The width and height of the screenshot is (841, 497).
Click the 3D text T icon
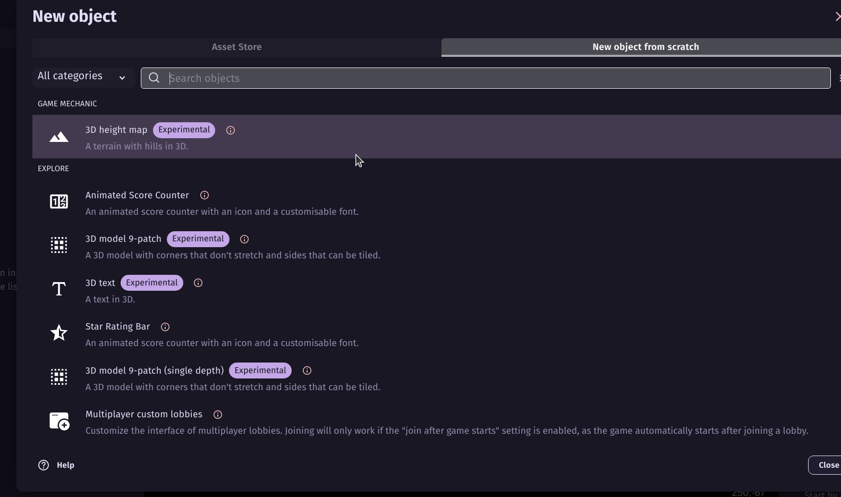coord(59,289)
